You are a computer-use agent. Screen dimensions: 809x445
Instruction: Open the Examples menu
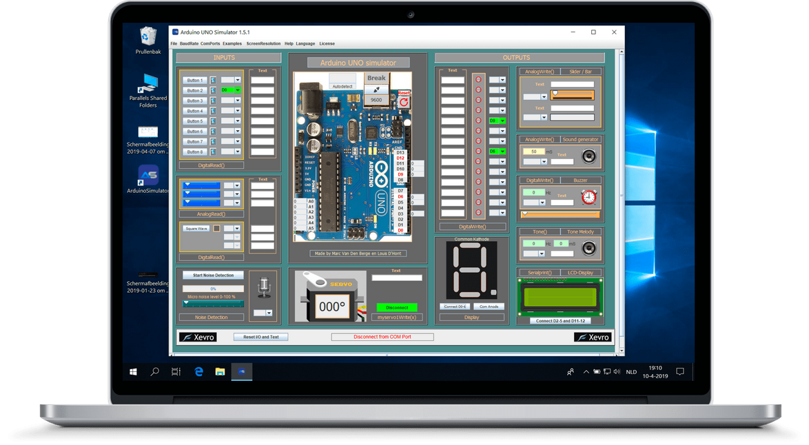pos(232,44)
